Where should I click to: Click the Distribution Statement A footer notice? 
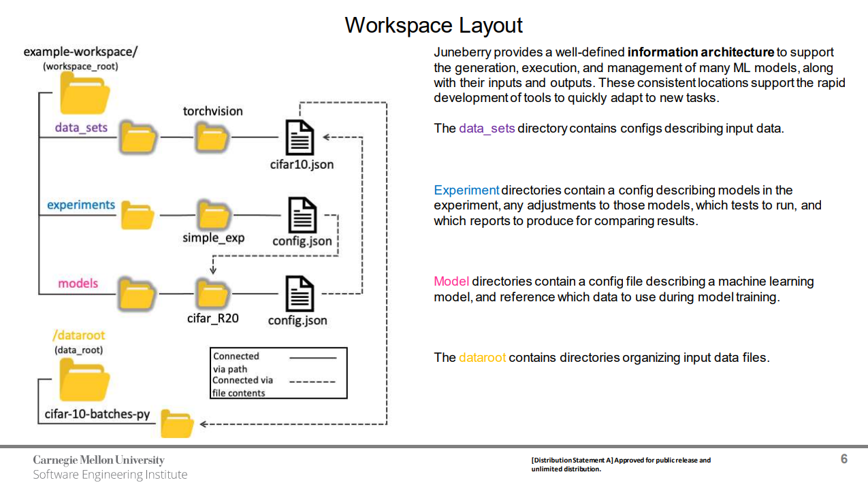tap(621, 465)
